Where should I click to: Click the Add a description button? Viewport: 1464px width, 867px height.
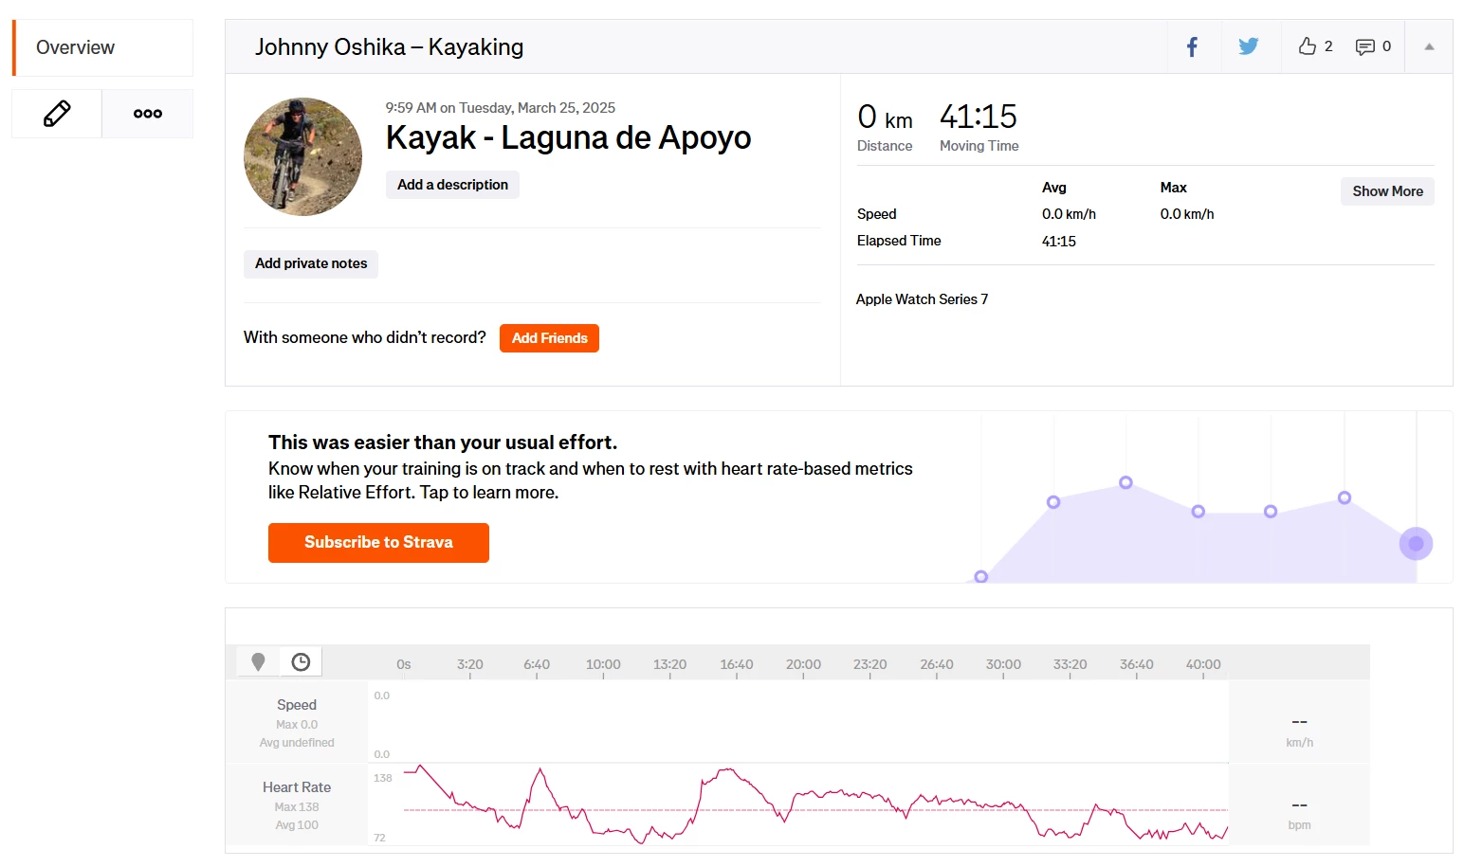(x=452, y=185)
